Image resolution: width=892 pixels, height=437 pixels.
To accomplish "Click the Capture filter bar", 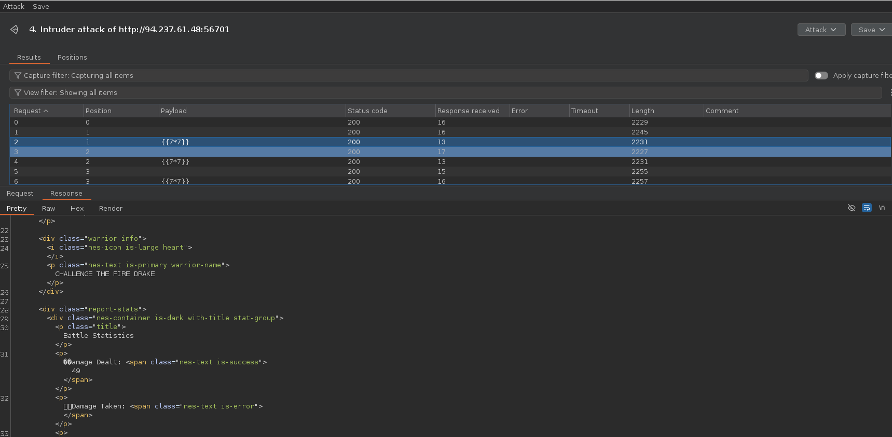I will 409,75.
